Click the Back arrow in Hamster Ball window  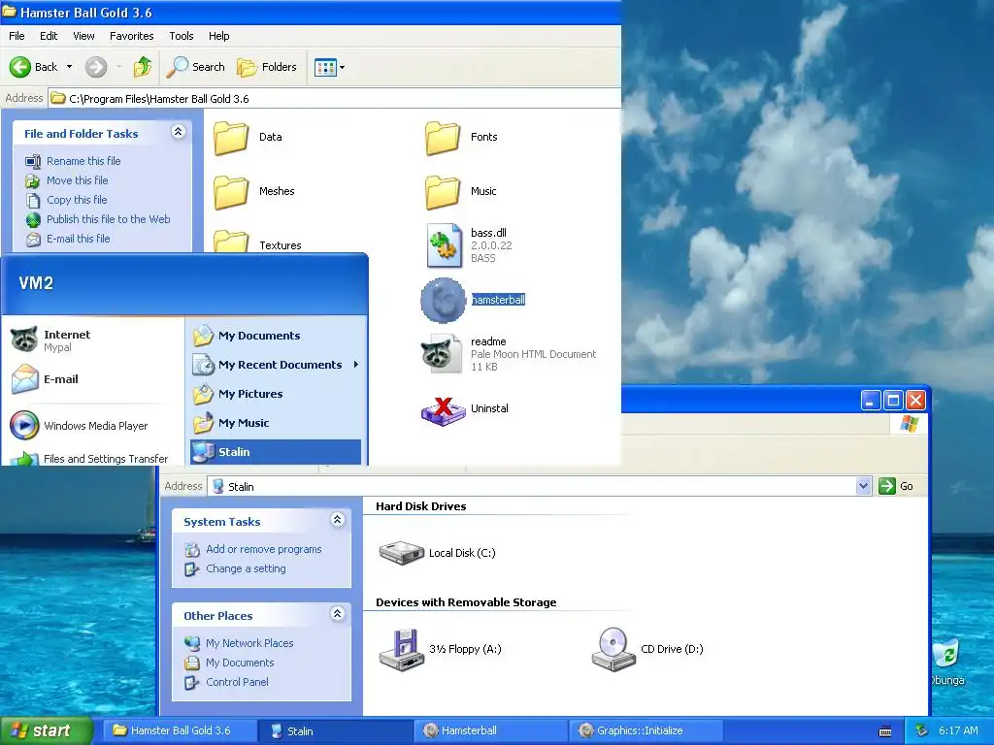(x=20, y=67)
